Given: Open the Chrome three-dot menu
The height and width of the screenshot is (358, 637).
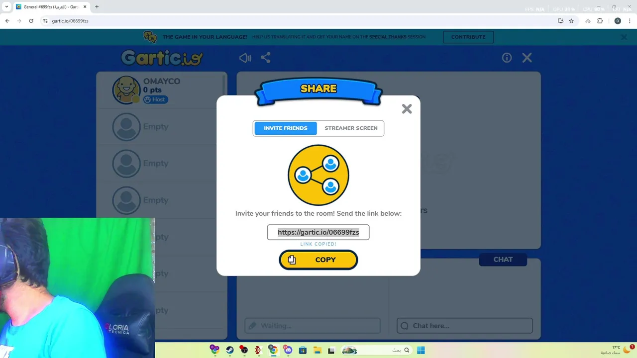Looking at the screenshot, I should [x=630, y=21].
